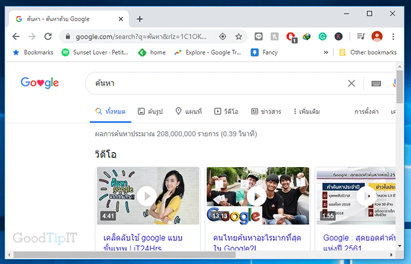The width and height of the screenshot is (411, 264).
Task: Open link เคล็ดลับใช้ google แบบขั้นเทพ
Action: point(143,243)
